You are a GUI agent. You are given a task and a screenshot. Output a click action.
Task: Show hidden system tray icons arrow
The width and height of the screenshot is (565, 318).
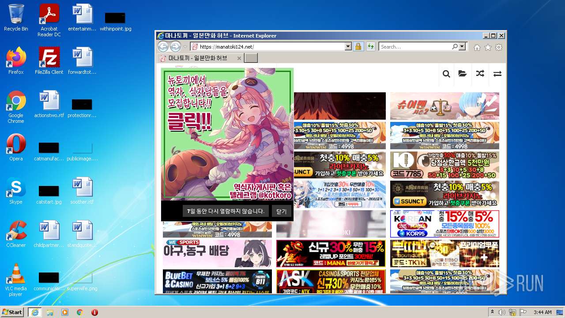(492, 312)
